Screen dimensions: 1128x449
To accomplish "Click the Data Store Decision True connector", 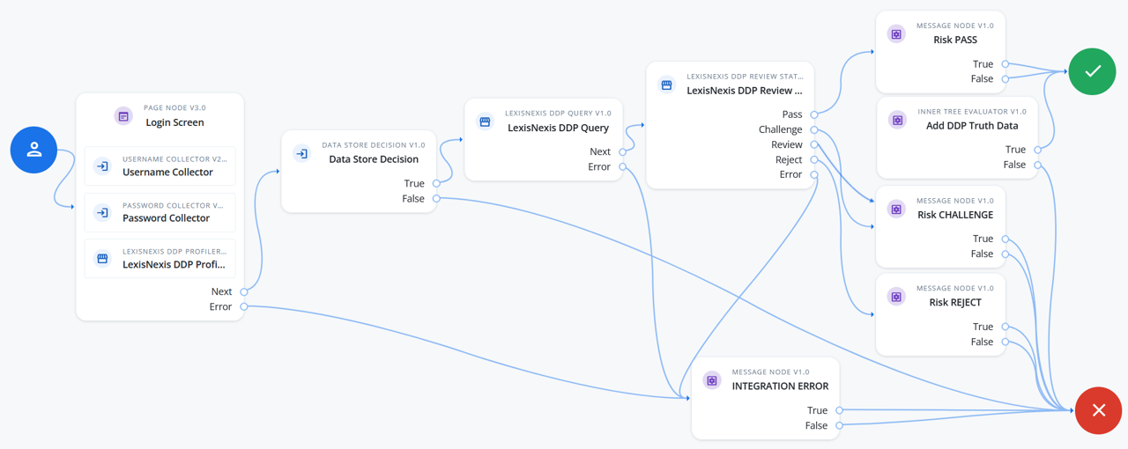I will point(436,183).
